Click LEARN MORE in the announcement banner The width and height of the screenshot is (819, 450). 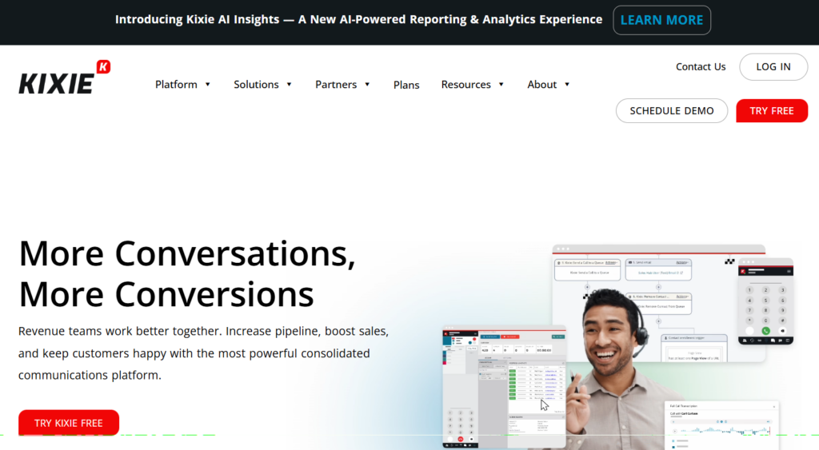pyautogui.click(x=661, y=20)
